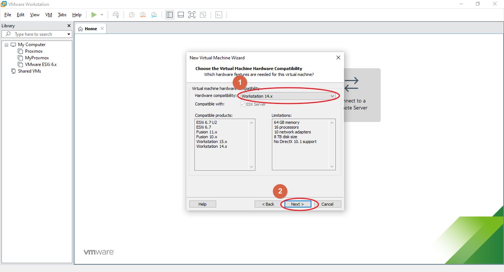
Task: Click Connect to a Remote Server tile
Action: [362, 95]
